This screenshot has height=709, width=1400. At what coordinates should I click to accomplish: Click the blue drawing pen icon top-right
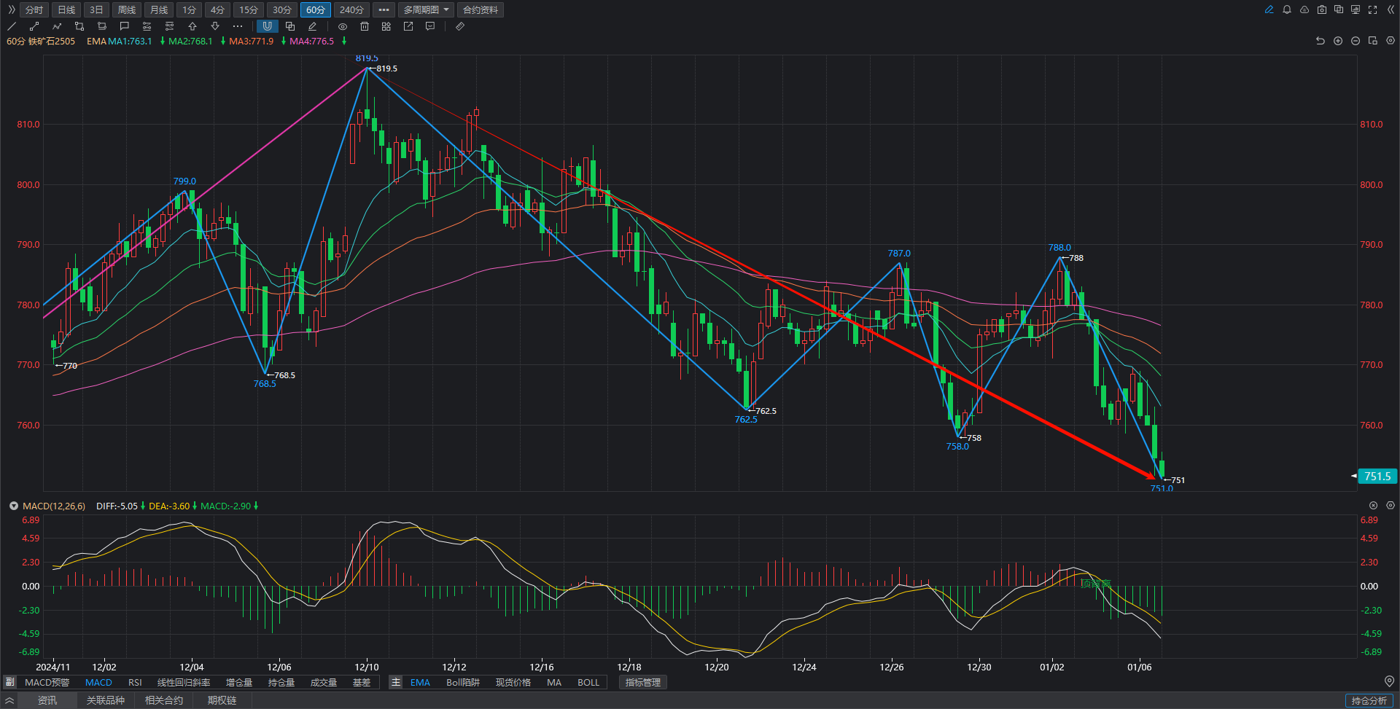coord(1269,9)
